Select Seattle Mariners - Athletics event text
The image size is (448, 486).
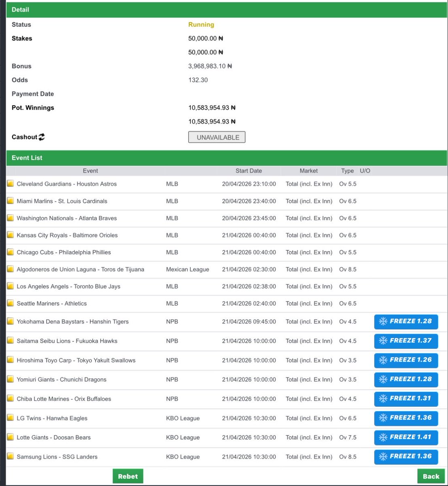click(52, 303)
